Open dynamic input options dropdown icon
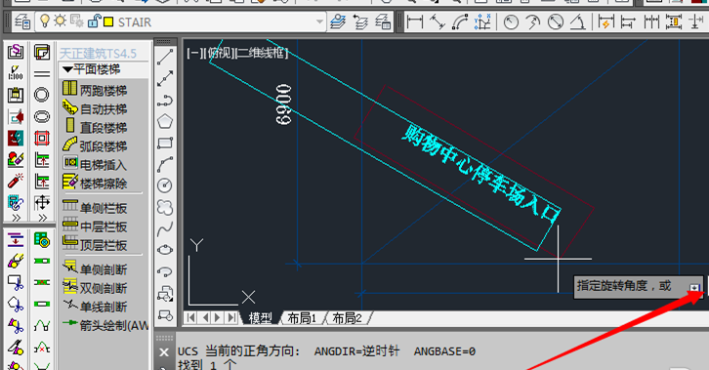This screenshot has width=709, height=370. point(694,287)
